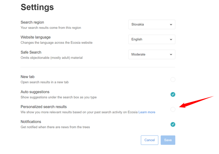
Task: Click the Notifications label text
Action: click(31, 122)
